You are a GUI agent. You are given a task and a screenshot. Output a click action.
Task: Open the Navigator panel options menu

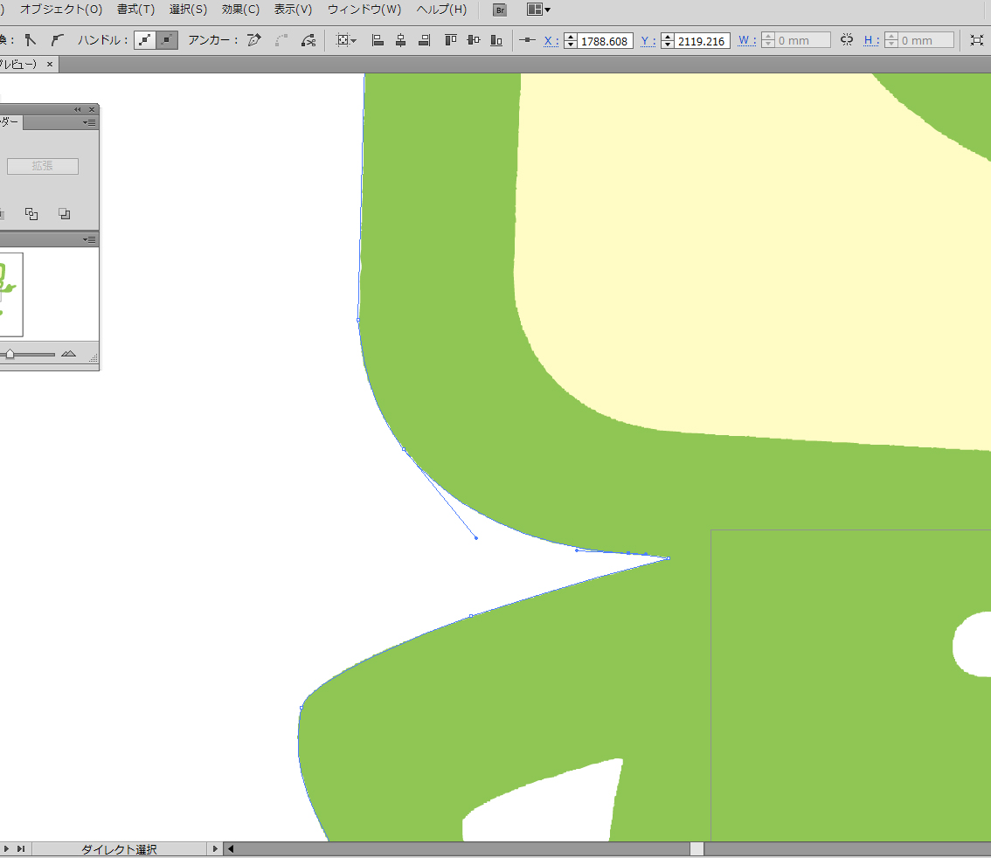point(90,239)
